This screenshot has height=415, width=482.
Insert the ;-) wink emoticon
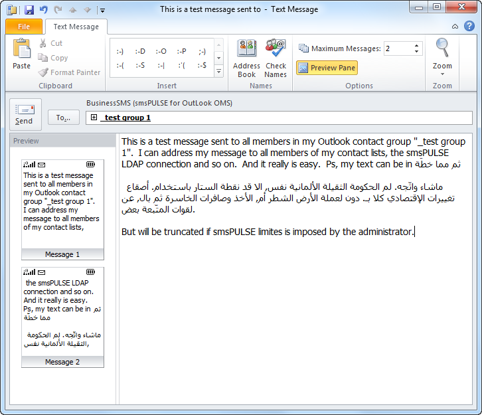pyautogui.click(x=202, y=51)
